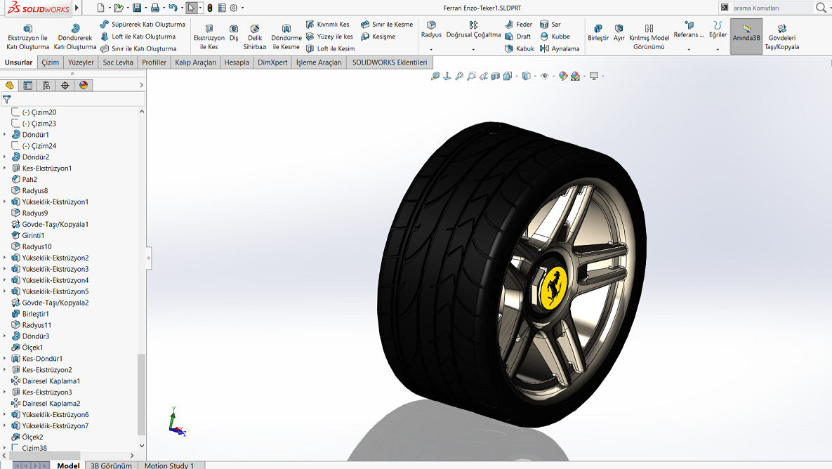Switch to the Çizim tab

point(51,62)
